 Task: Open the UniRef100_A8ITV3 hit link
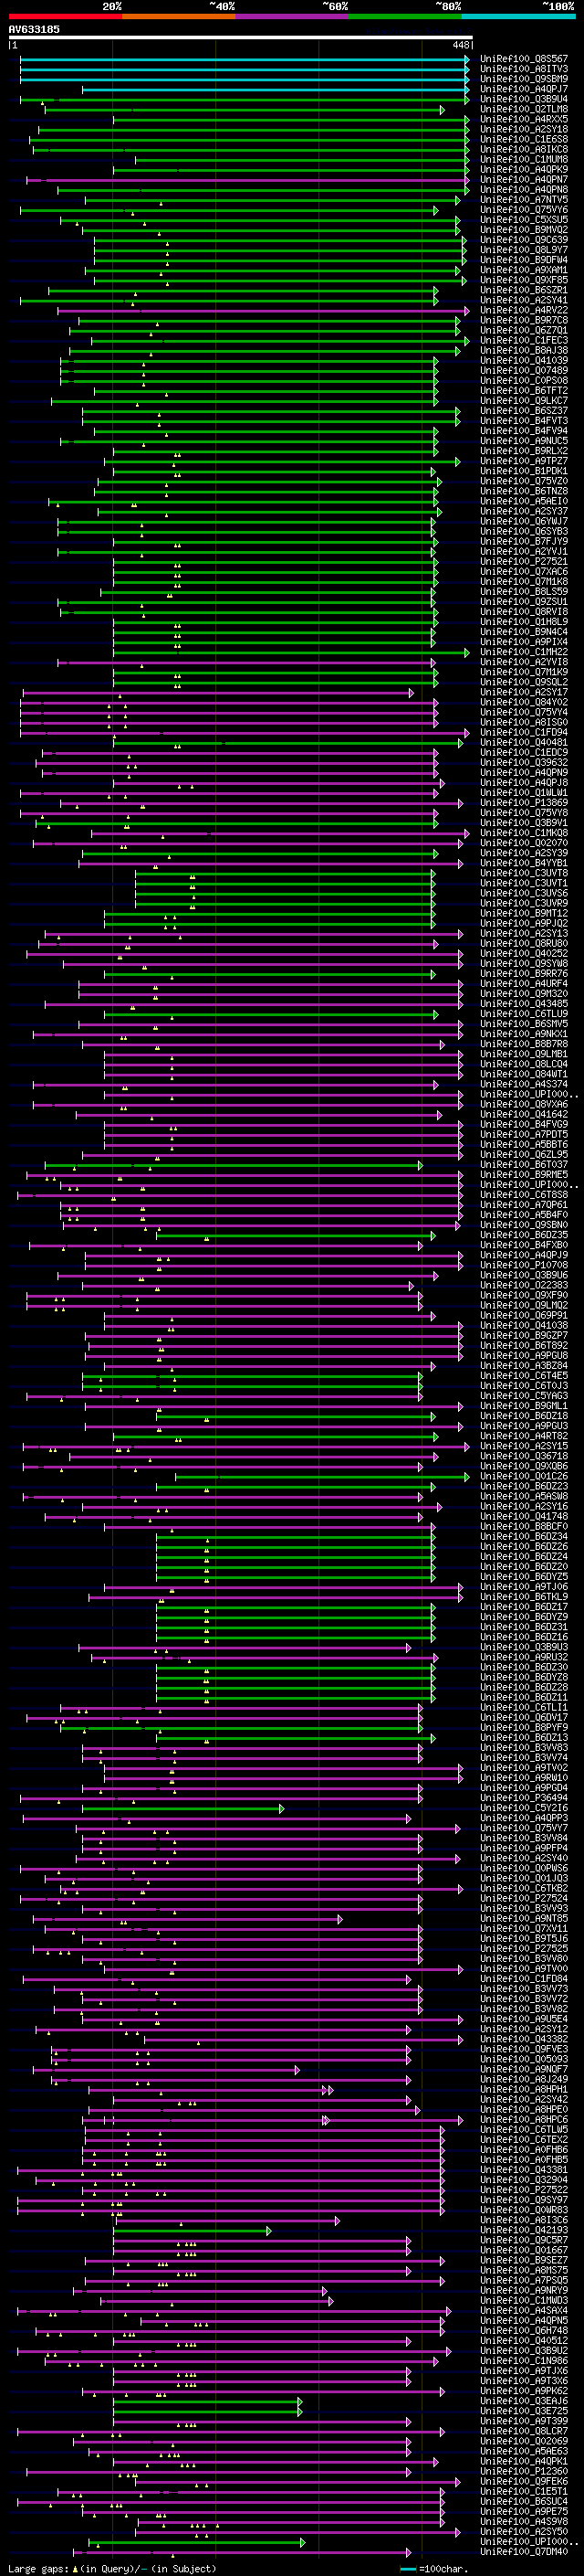[524, 69]
